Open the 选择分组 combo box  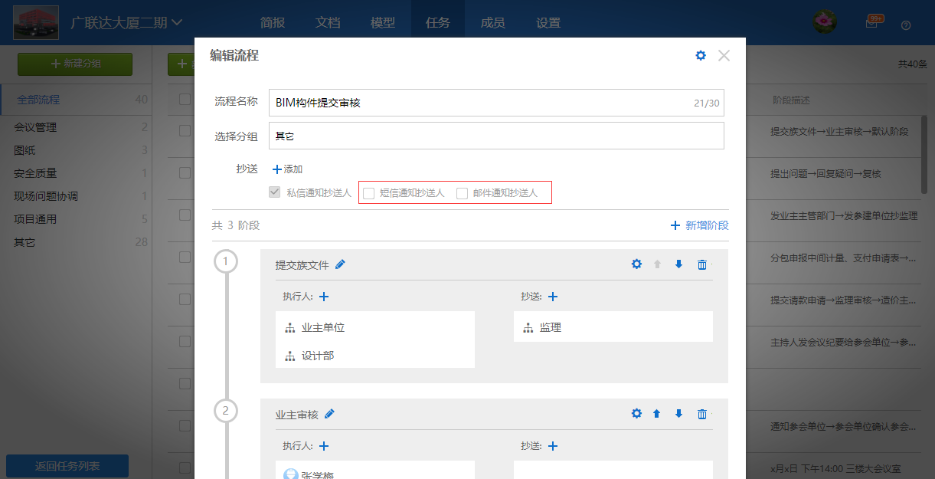[x=495, y=136]
